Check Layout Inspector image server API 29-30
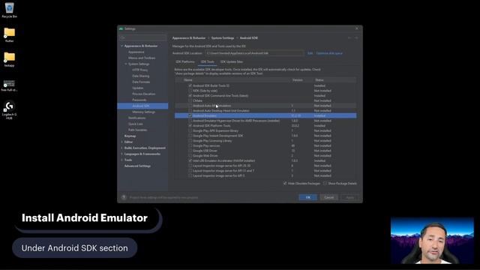The image size is (480, 270). click(x=190, y=166)
